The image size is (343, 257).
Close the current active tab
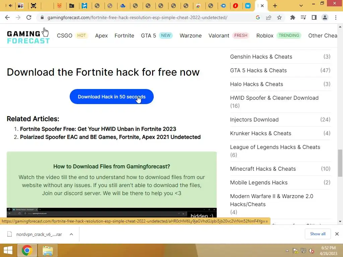[262, 6]
